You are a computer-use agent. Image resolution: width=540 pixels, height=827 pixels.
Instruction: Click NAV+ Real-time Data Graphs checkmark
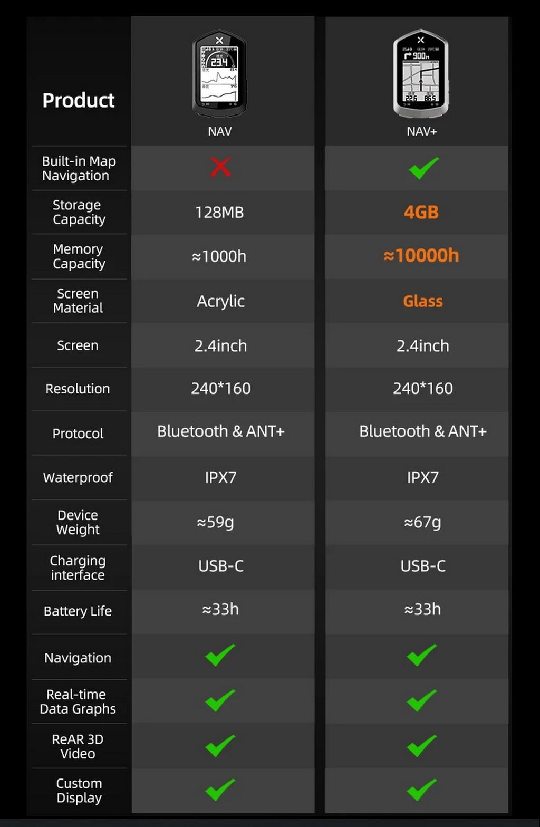pyautogui.click(x=422, y=700)
